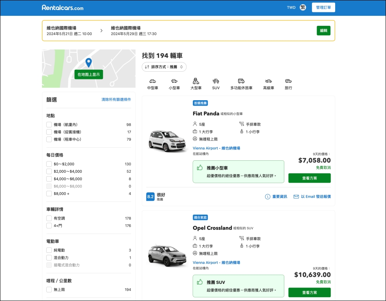Click 在地图上显示 map button
Screen dimensions: 386x301
(89, 74)
